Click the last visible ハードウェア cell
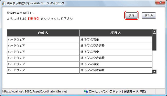Screen dimensions: 167x96 pos(43,70)
